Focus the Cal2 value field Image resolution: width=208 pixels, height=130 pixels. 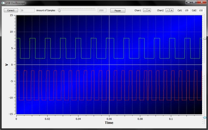pyautogui.click(x=201, y=10)
